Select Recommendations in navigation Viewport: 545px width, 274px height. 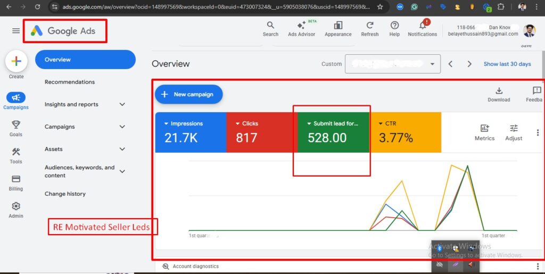(70, 82)
